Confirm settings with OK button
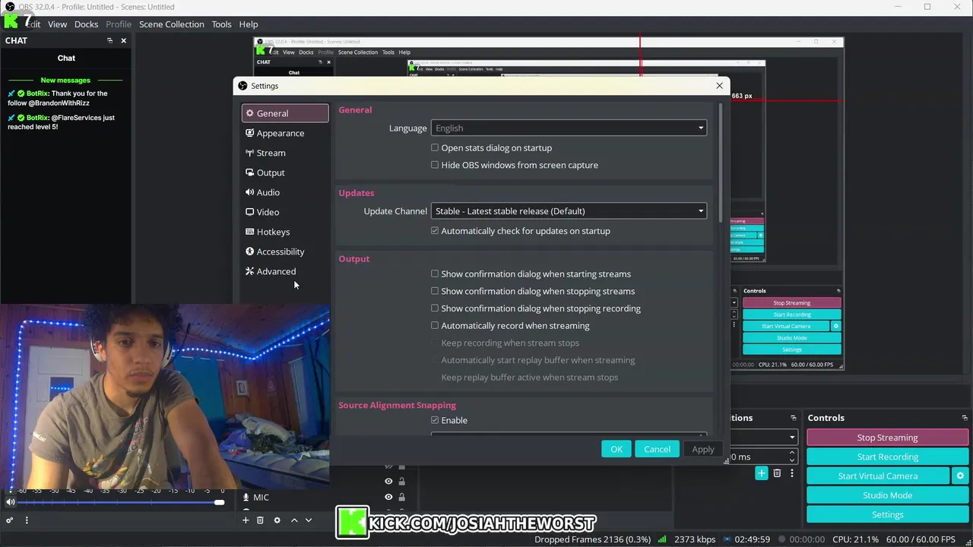 [616, 449]
